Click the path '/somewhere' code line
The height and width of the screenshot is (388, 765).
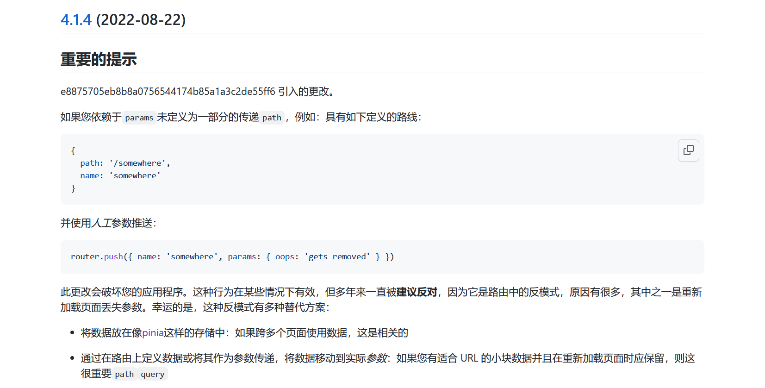(x=125, y=163)
